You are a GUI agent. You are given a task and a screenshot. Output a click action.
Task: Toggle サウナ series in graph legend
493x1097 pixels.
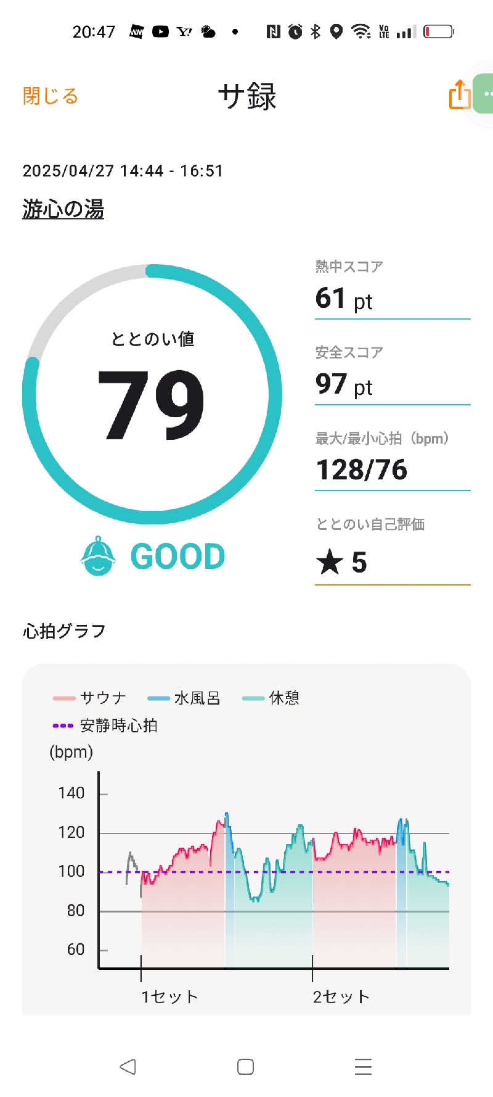click(89, 698)
